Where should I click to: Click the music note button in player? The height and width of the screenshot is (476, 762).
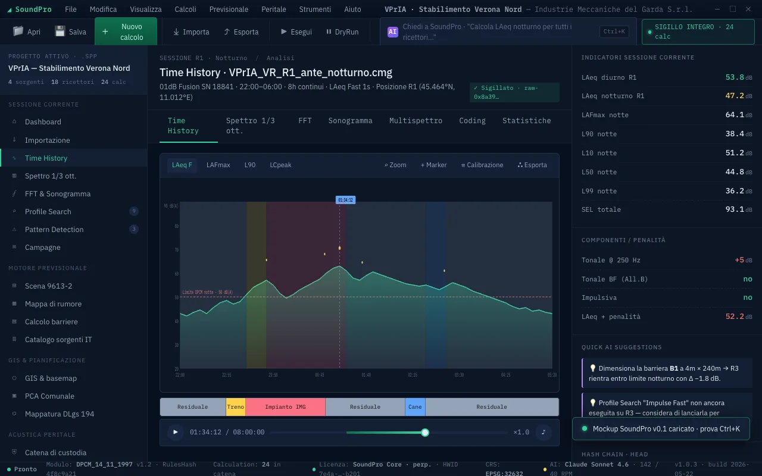click(x=543, y=432)
